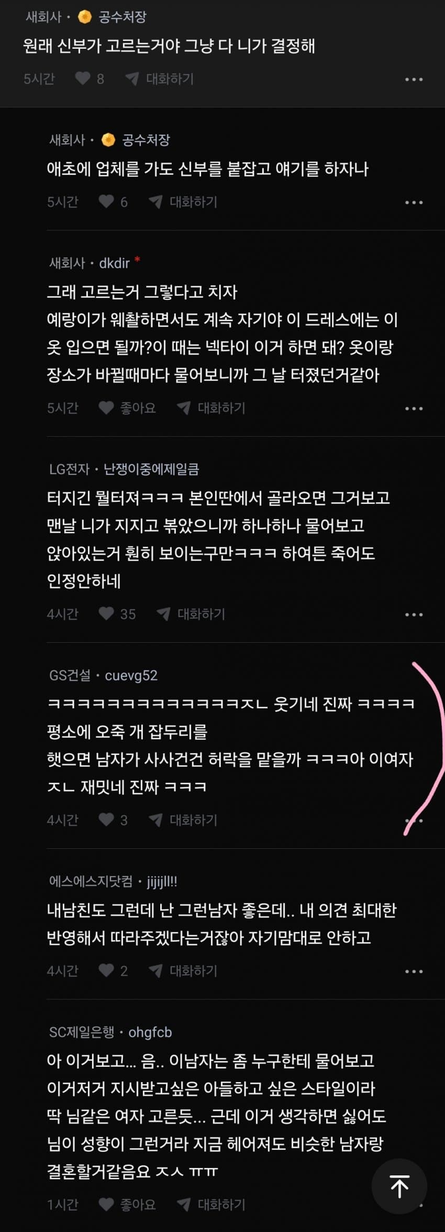445x1232 pixels.
Task: Tap the heart showing 35 likes
Action: point(106,613)
